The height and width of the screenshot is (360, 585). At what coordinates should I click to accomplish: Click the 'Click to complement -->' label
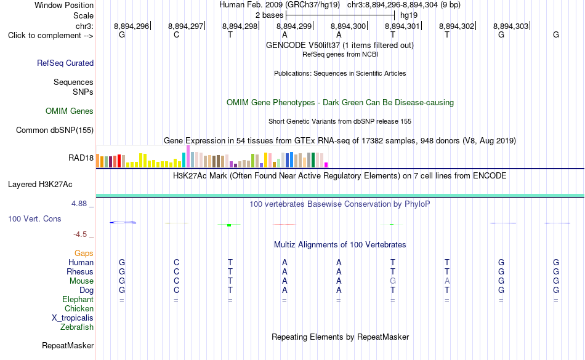click(50, 36)
